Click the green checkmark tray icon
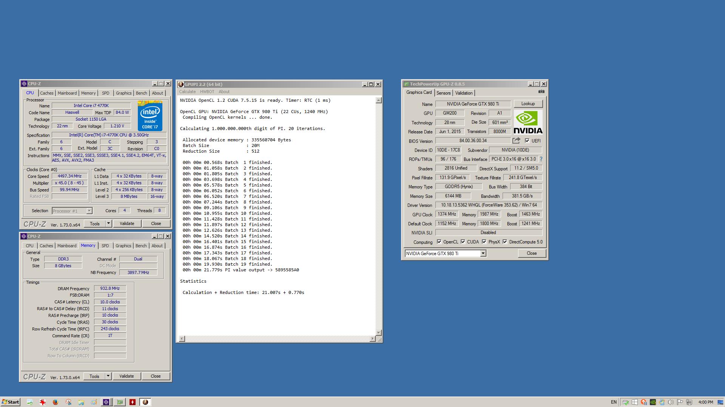Viewport: 725px width, 407px height. point(626,402)
